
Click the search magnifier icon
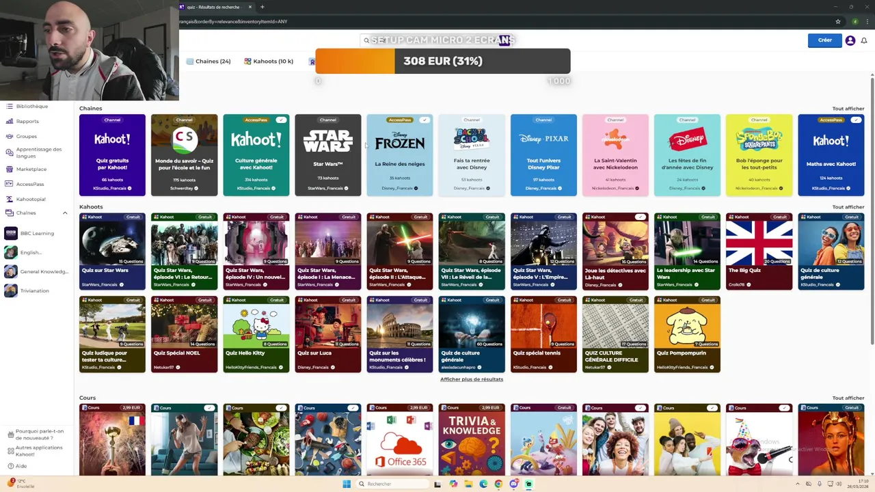click(366, 40)
